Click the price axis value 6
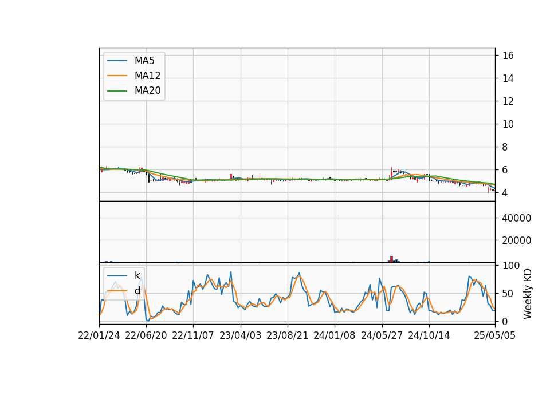 [505, 170]
